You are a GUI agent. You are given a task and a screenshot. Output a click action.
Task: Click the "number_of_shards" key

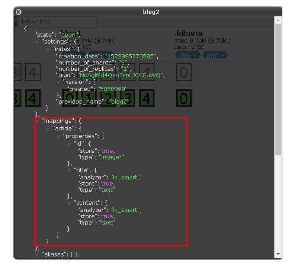(x=86, y=63)
